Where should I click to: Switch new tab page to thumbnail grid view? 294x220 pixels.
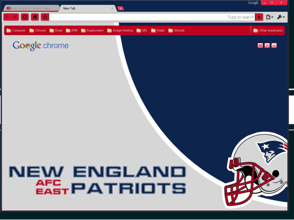(x=260, y=45)
